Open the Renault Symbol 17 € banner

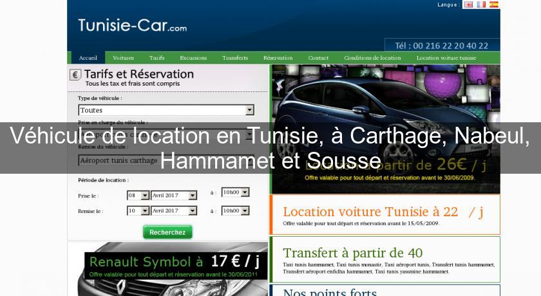point(167,269)
